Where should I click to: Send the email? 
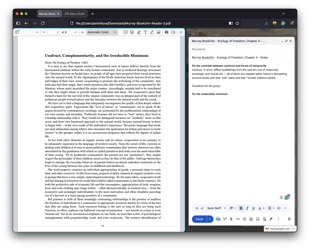click(199, 219)
